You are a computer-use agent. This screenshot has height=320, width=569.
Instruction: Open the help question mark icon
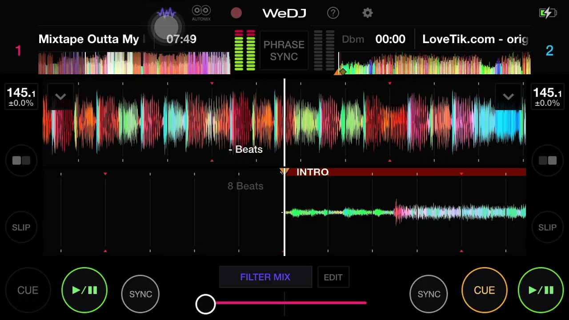[x=333, y=13]
